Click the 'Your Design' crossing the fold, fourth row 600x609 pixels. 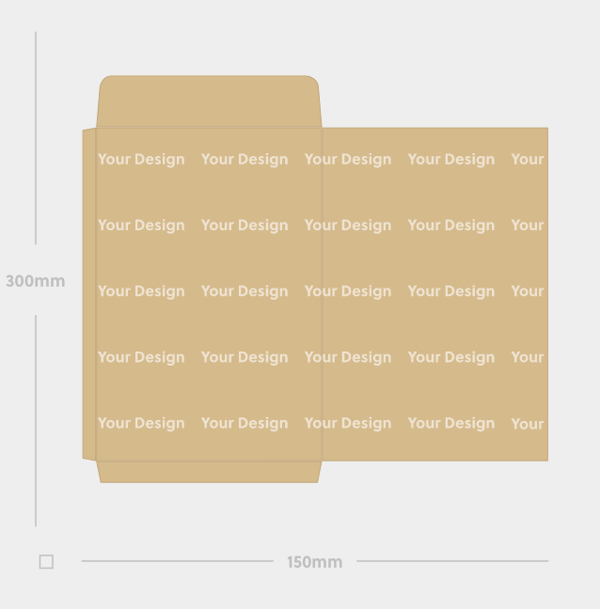tap(348, 358)
